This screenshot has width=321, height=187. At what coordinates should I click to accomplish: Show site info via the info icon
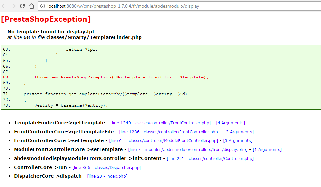[x=43, y=6]
